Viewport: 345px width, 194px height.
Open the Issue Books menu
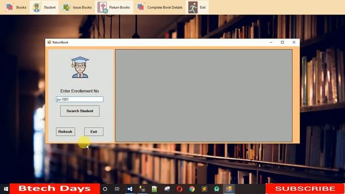(x=77, y=7)
